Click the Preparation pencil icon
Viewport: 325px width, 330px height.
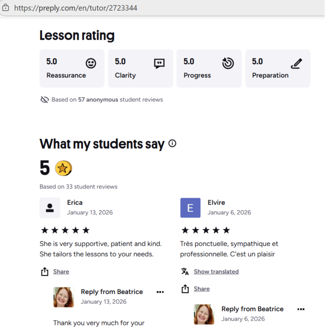tap(296, 64)
